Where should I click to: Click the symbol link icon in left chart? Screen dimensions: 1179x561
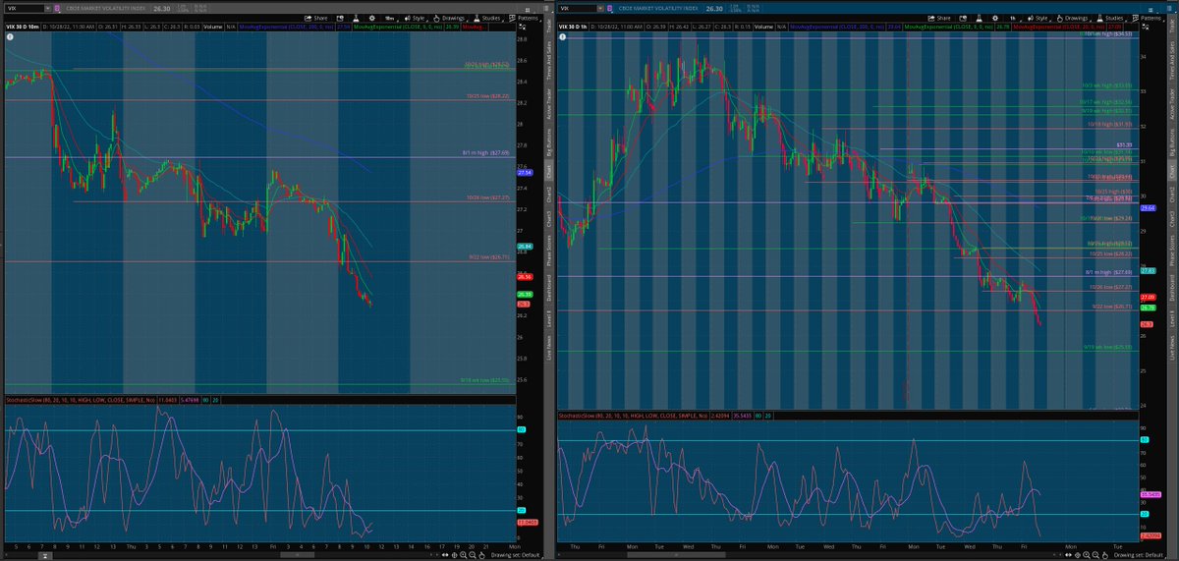(57, 9)
